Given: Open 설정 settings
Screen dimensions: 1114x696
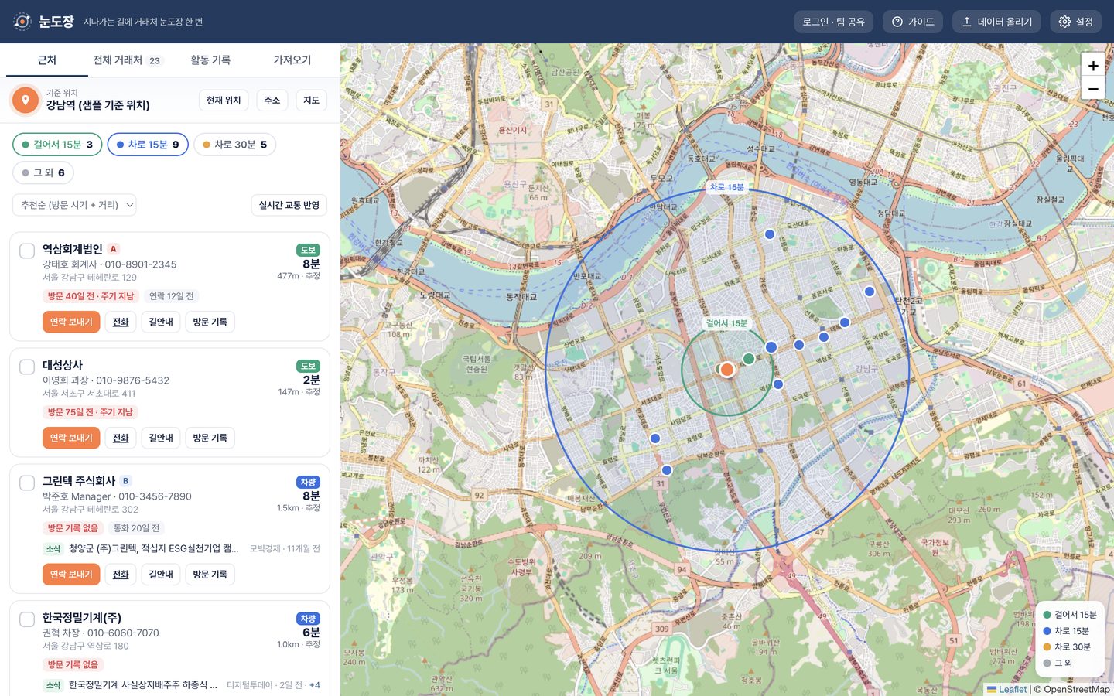Looking at the screenshot, I should tap(1075, 22).
